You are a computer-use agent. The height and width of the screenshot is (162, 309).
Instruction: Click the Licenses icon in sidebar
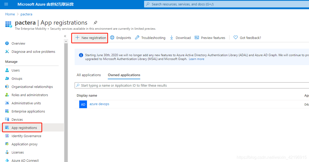click(7, 152)
